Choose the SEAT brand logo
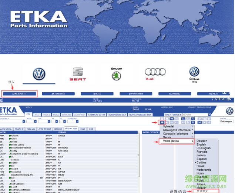 (77, 74)
